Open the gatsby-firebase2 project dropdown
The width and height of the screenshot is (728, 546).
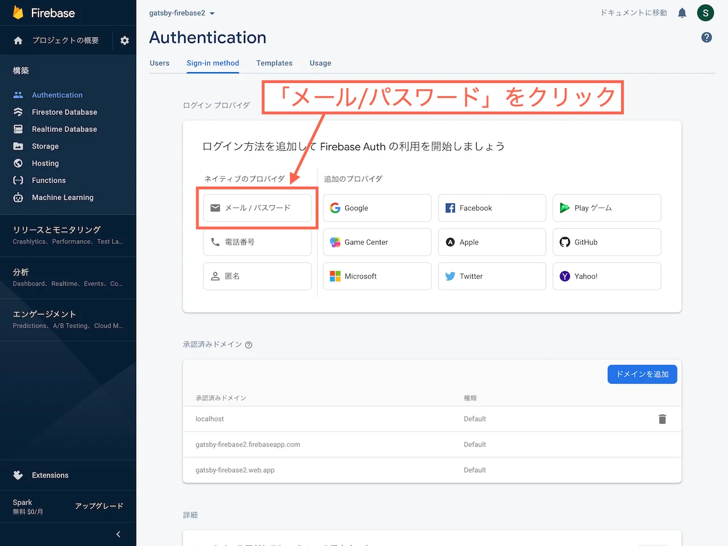click(x=181, y=13)
